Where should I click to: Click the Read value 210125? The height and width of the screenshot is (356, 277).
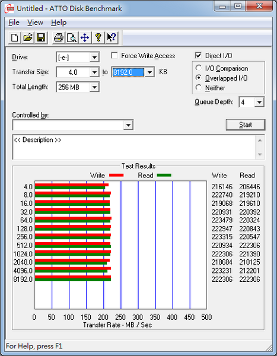tap(250, 262)
